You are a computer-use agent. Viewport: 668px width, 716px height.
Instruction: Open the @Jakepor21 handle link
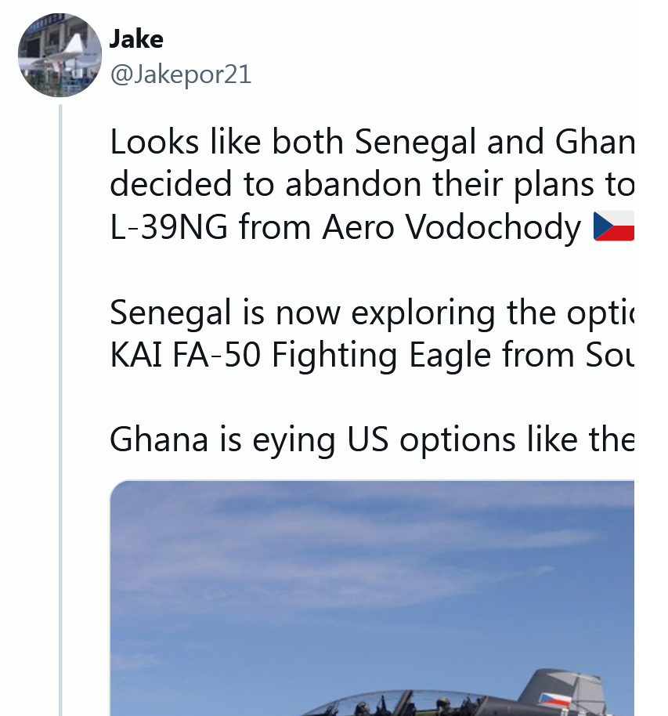(180, 74)
